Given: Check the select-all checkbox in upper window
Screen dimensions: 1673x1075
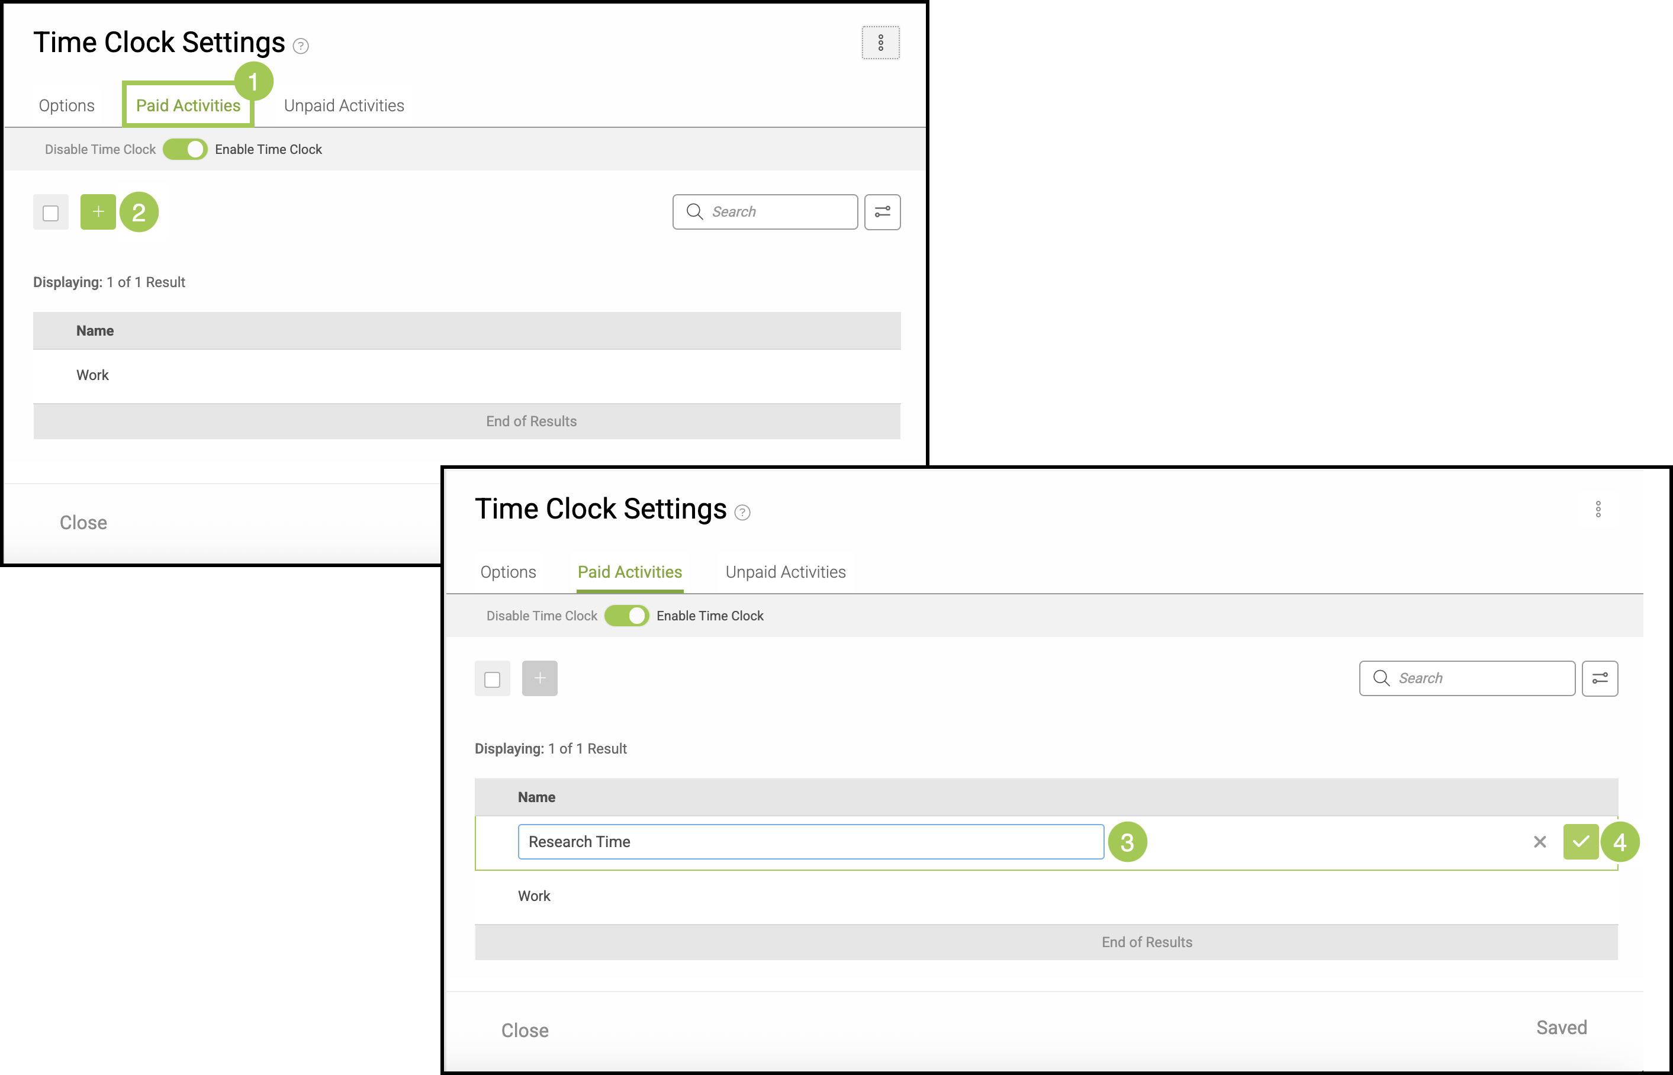Looking at the screenshot, I should click(50, 212).
